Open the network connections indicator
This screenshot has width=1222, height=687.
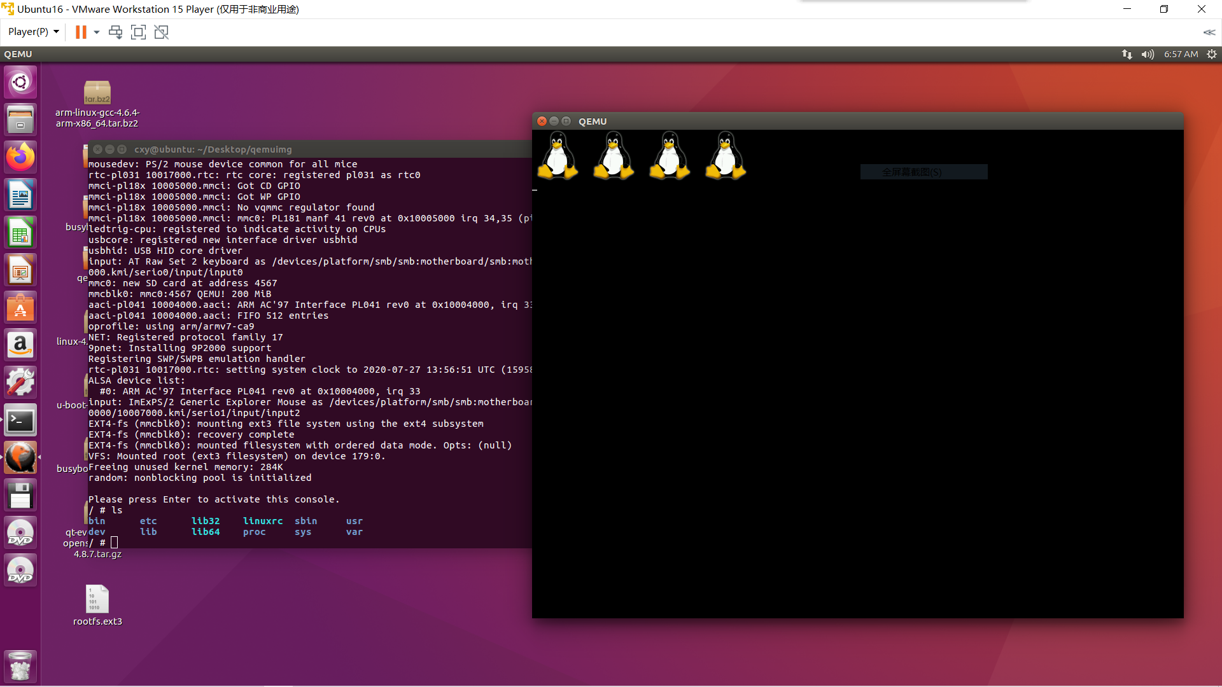click(x=1127, y=54)
